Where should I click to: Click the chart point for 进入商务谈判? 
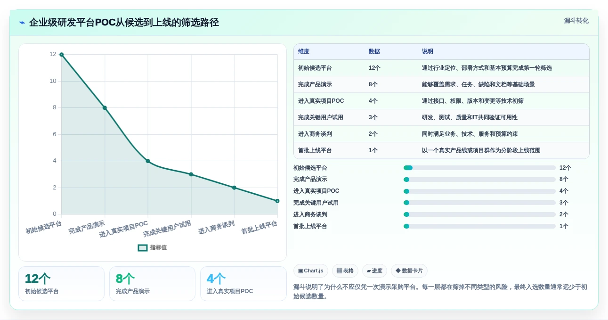(234, 188)
